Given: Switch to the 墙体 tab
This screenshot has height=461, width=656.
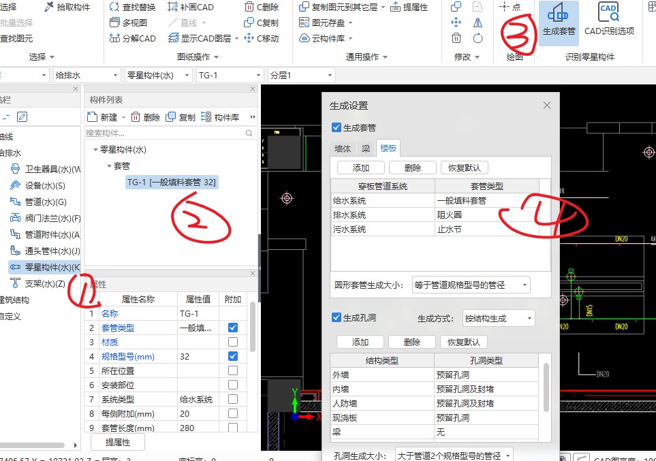Looking at the screenshot, I should tap(343, 148).
